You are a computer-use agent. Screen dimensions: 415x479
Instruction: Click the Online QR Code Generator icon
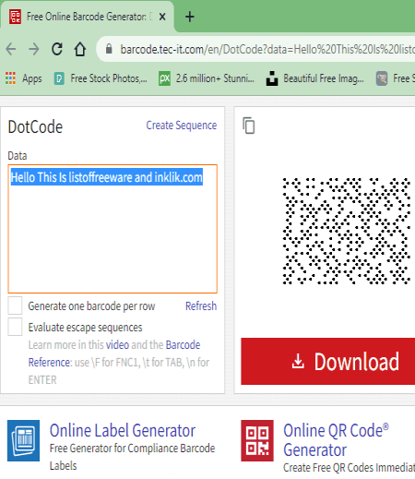pyautogui.click(x=257, y=440)
